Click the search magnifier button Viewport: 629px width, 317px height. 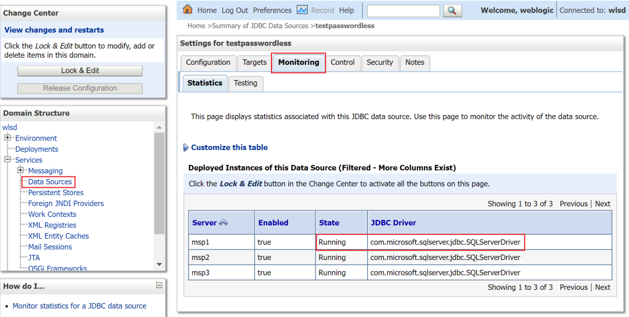[x=452, y=10]
